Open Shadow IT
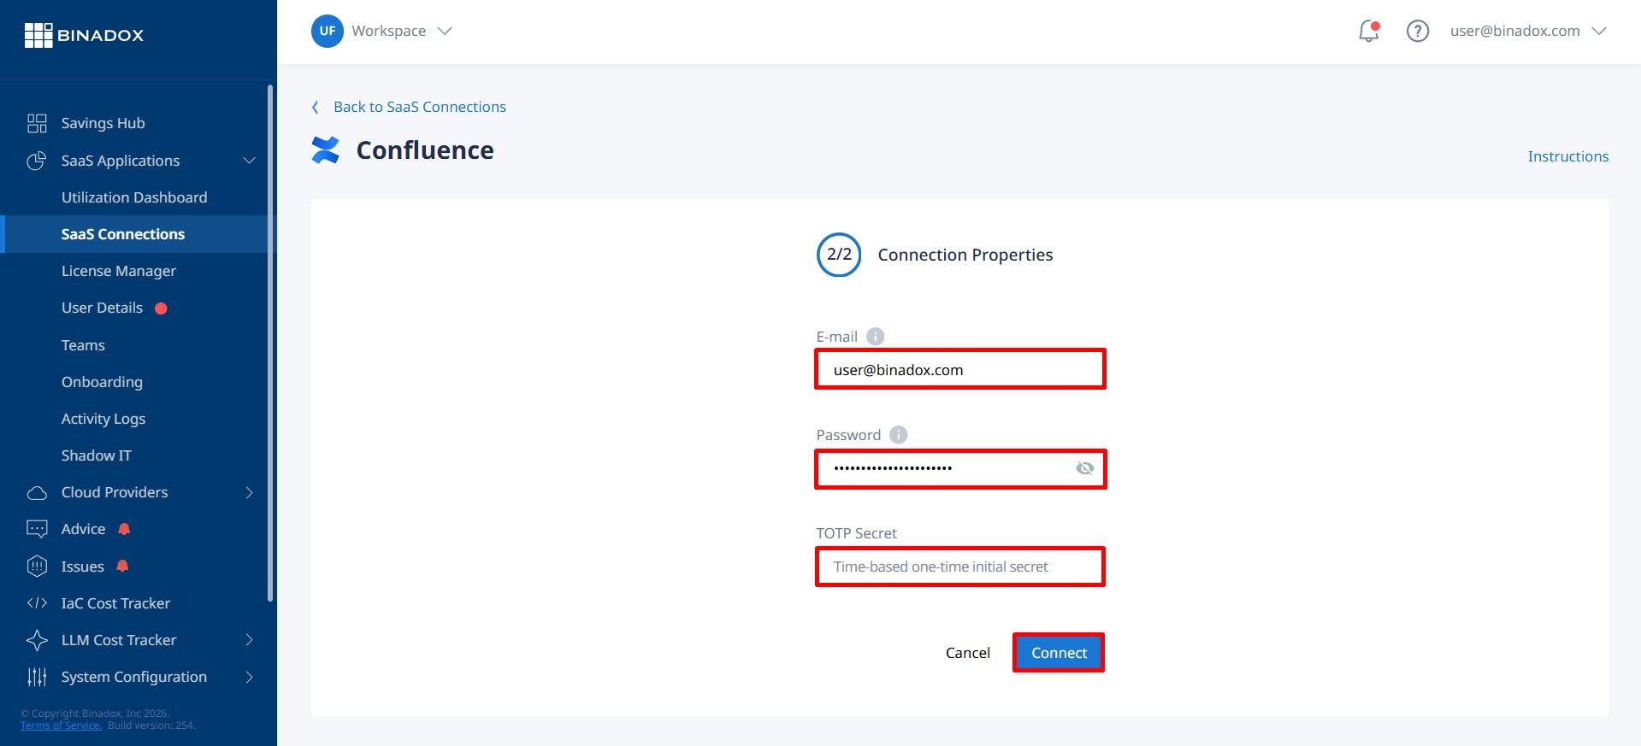The image size is (1641, 746). coord(97,455)
